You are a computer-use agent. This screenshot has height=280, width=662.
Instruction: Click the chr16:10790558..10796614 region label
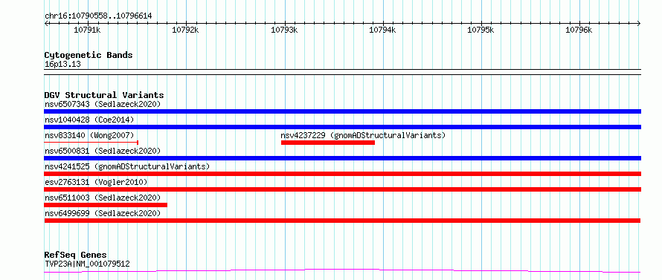coord(98,16)
